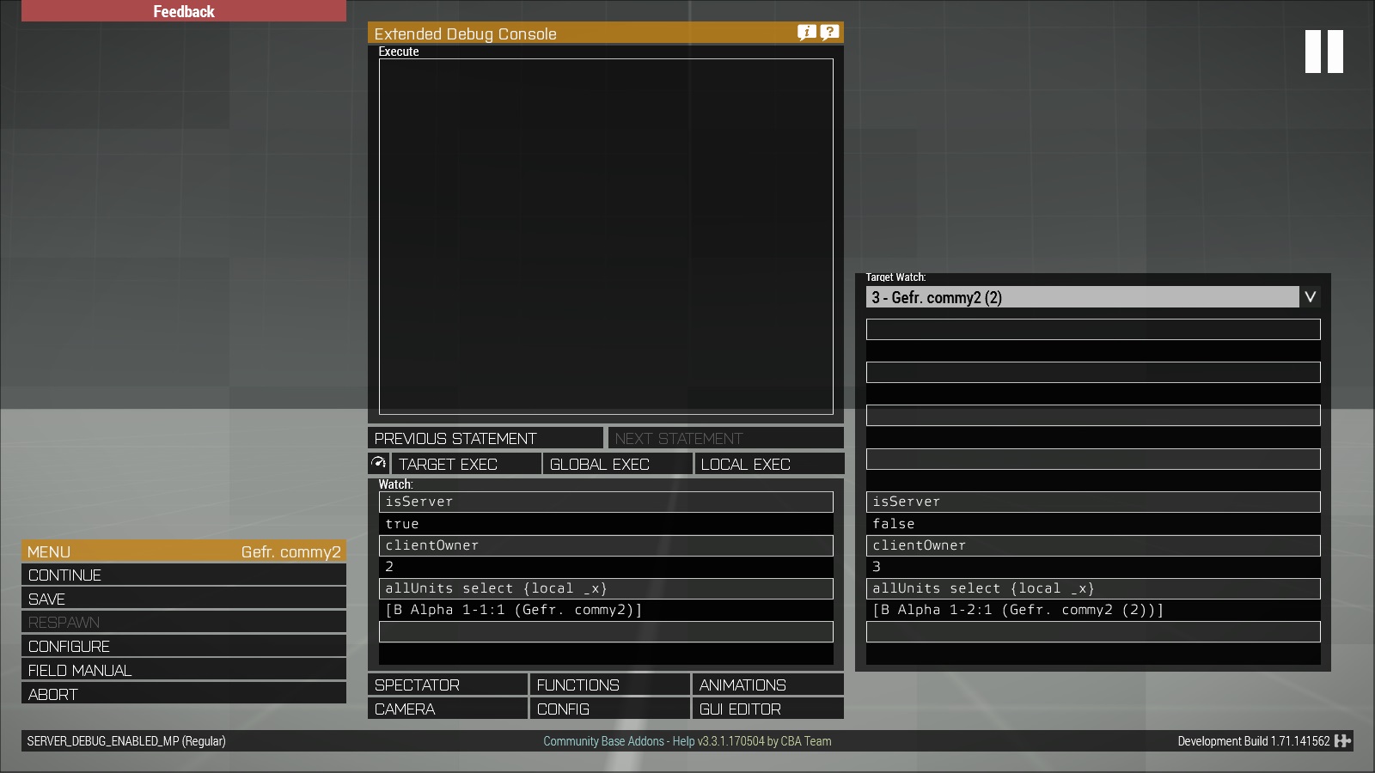
Task: Click the puzzle-piece icon next to Development Build
Action: tap(1342, 740)
